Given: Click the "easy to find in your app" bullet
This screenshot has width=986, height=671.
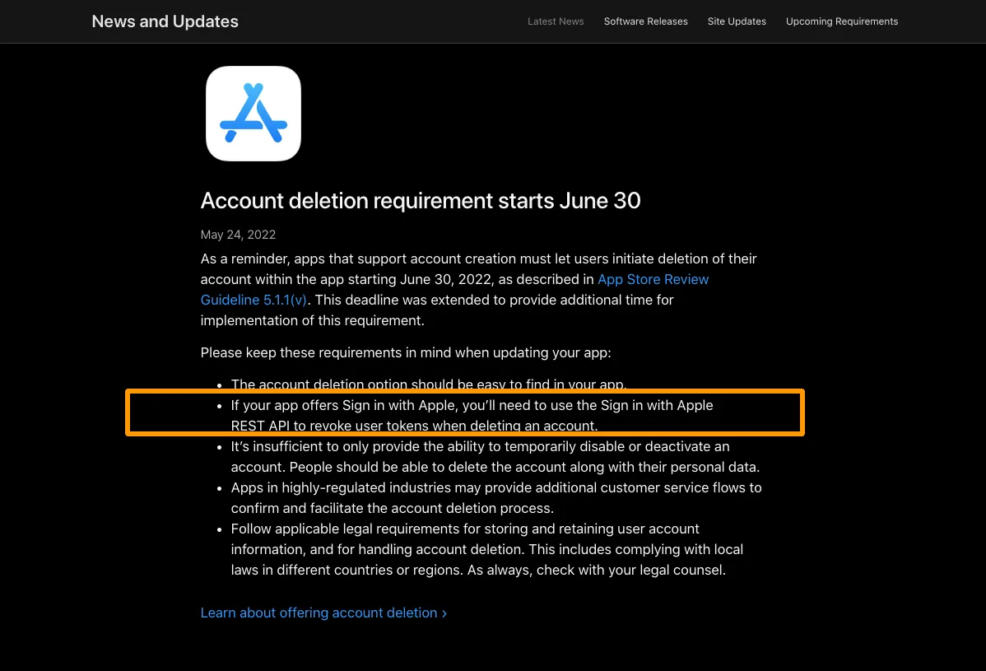Looking at the screenshot, I should [428, 384].
